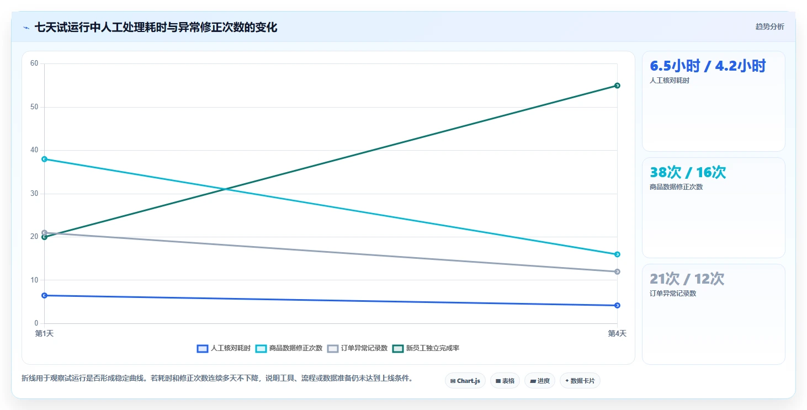This screenshot has height=410, width=807.
Task: Click the footnote starting with 折线用于观察
Action: [217, 379]
